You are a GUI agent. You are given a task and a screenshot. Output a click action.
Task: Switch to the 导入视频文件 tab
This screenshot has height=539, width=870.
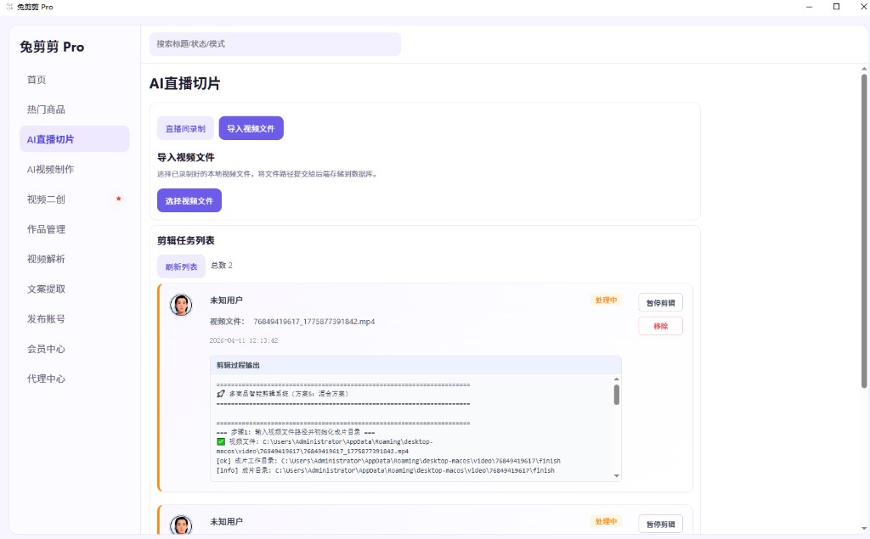pyautogui.click(x=251, y=128)
